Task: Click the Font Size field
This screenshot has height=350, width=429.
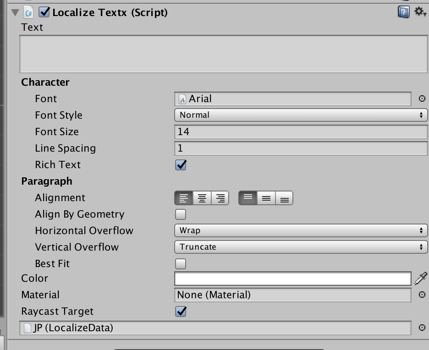Action: [301, 132]
